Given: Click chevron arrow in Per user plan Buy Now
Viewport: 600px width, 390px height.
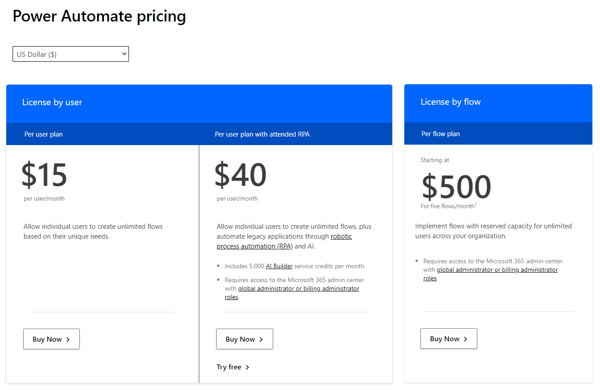Looking at the screenshot, I should [68, 339].
